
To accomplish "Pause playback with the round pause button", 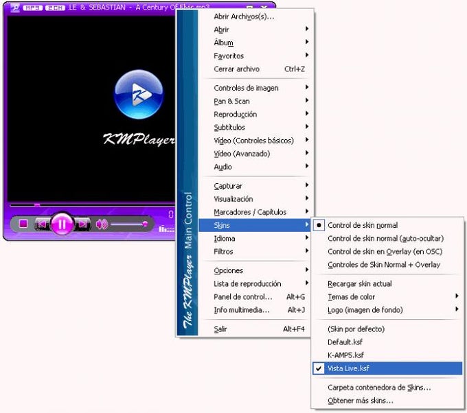I will click(62, 224).
